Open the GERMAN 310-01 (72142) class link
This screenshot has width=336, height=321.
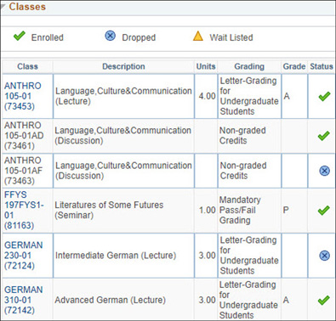(x=23, y=300)
